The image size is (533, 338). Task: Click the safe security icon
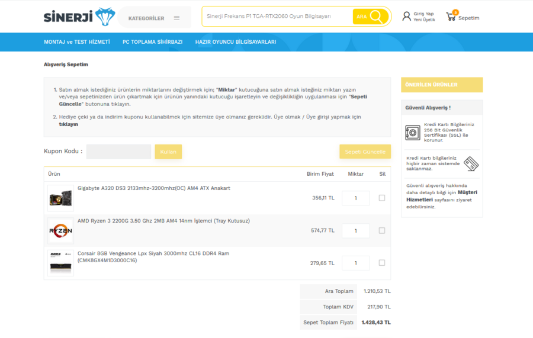pyautogui.click(x=413, y=133)
